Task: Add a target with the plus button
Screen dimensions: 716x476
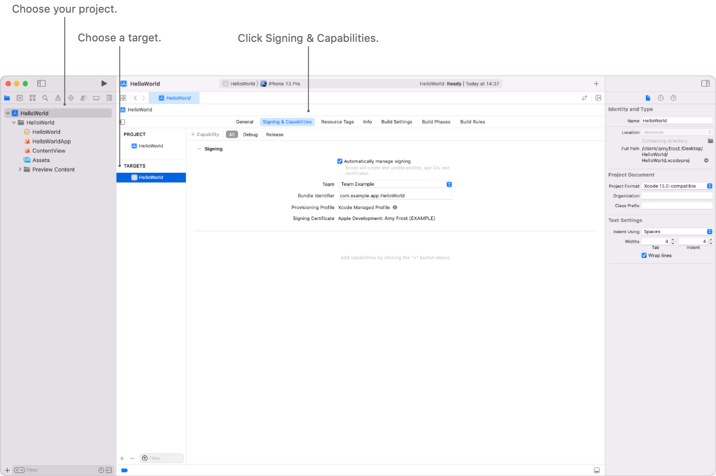Action: [x=122, y=458]
